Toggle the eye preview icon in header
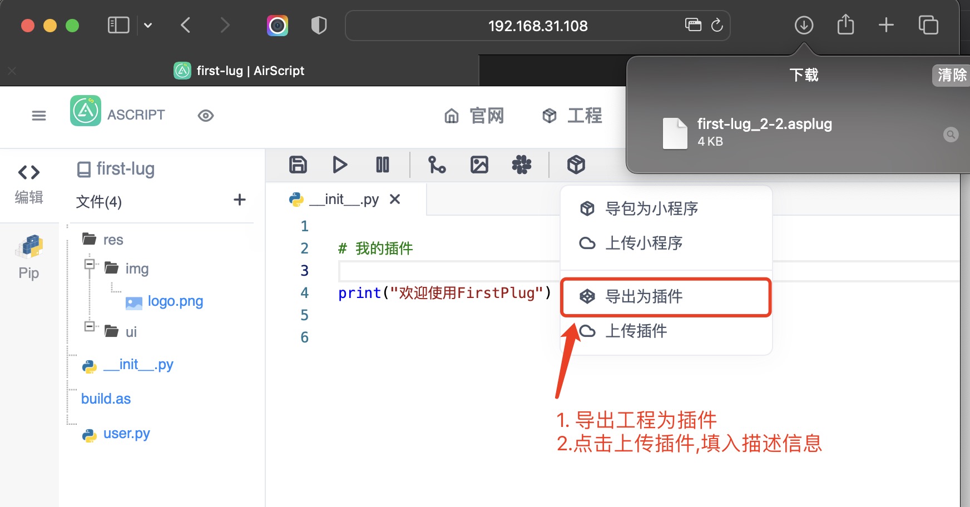The height and width of the screenshot is (507, 970). point(206,116)
